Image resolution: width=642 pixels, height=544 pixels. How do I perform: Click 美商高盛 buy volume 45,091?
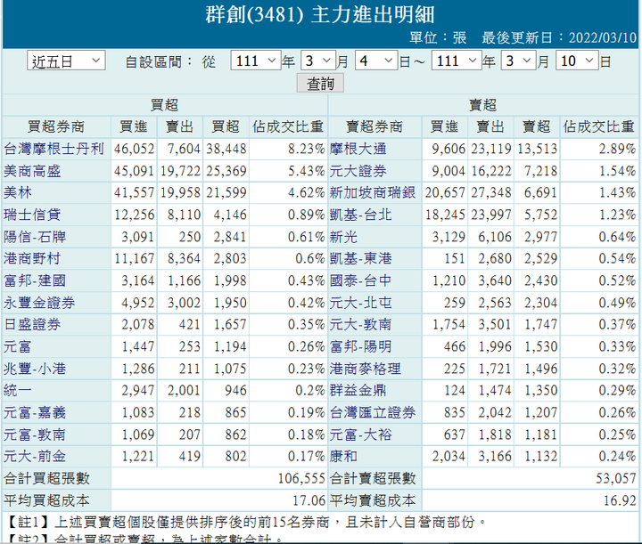(x=135, y=171)
